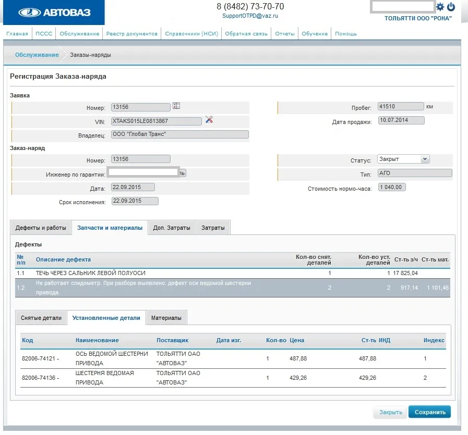Sort by Описание дефекта column header
The width and height of the screenshot is (468, 435).
[x=63, y=259]
